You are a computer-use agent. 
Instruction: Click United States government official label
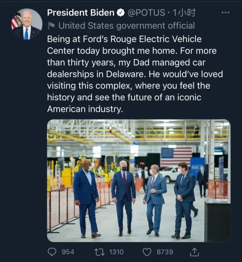(x=126, y=26)
